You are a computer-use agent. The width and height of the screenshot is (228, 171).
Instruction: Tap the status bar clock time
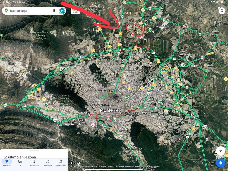point(7,2)
